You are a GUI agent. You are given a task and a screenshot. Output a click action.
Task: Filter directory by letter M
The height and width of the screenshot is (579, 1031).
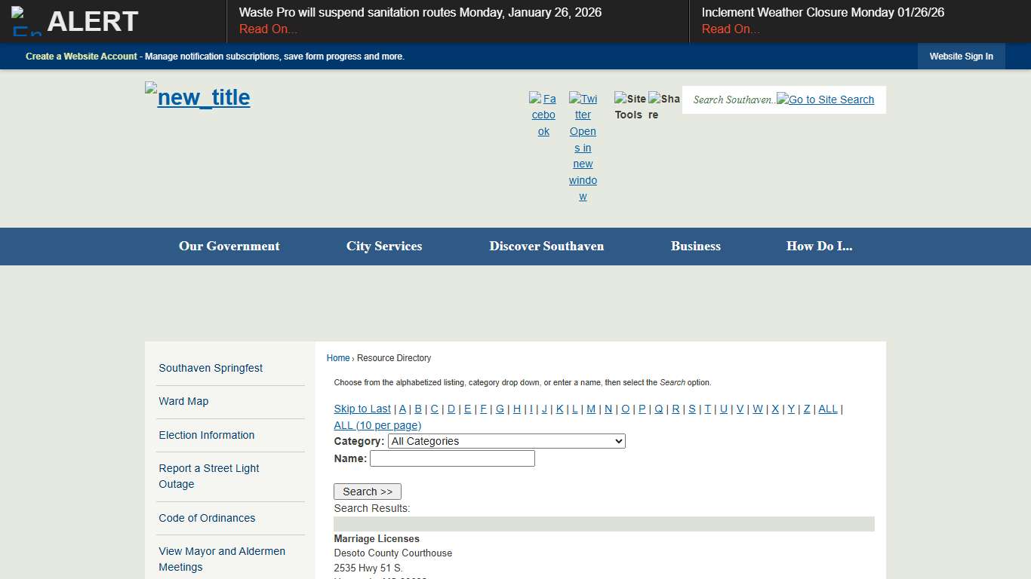pyautogui.click(x=592, y=409)
